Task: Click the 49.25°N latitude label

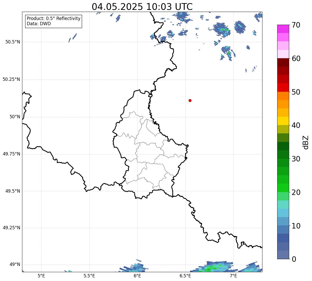Action: [x=11, y=228]
